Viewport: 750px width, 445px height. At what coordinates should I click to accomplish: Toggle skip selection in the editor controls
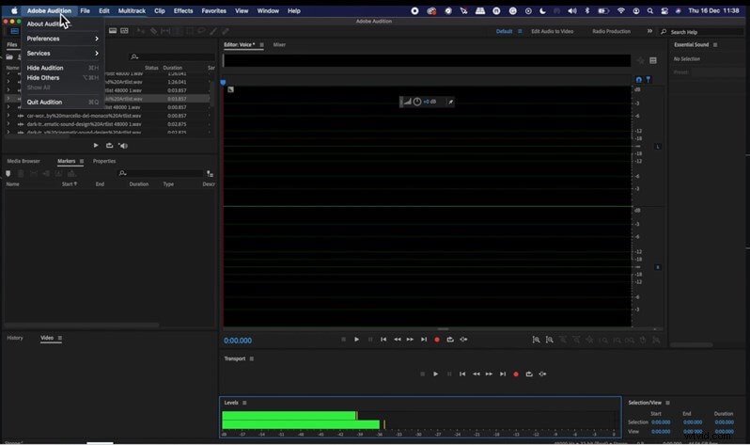pyautogui.click(x=463, y=339)
